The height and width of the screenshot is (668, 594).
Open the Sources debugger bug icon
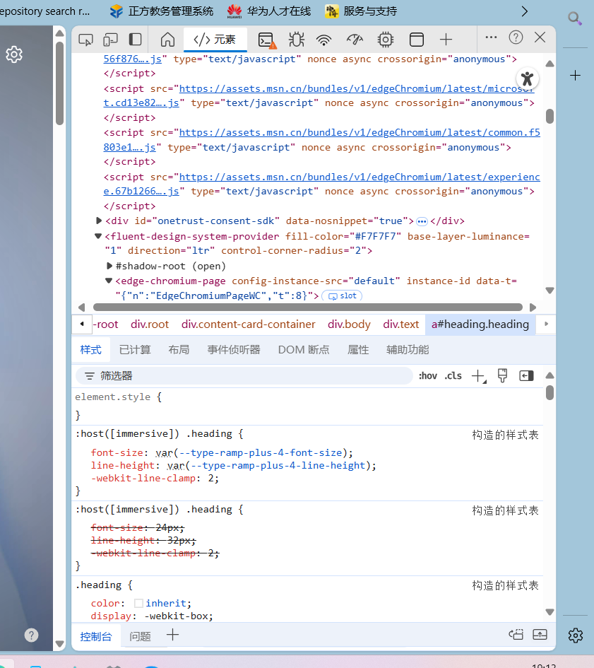[297, 40]
